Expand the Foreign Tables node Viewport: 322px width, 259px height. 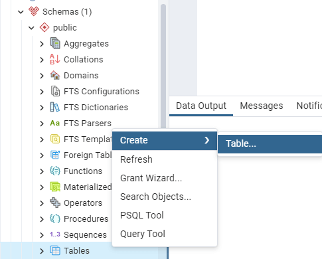pos(42,155)
